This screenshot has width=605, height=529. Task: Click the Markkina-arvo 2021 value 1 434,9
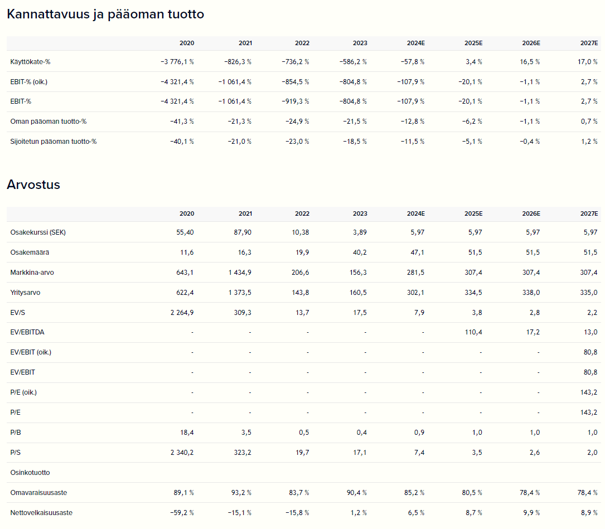pyautogui.click(x=240, y=273)
